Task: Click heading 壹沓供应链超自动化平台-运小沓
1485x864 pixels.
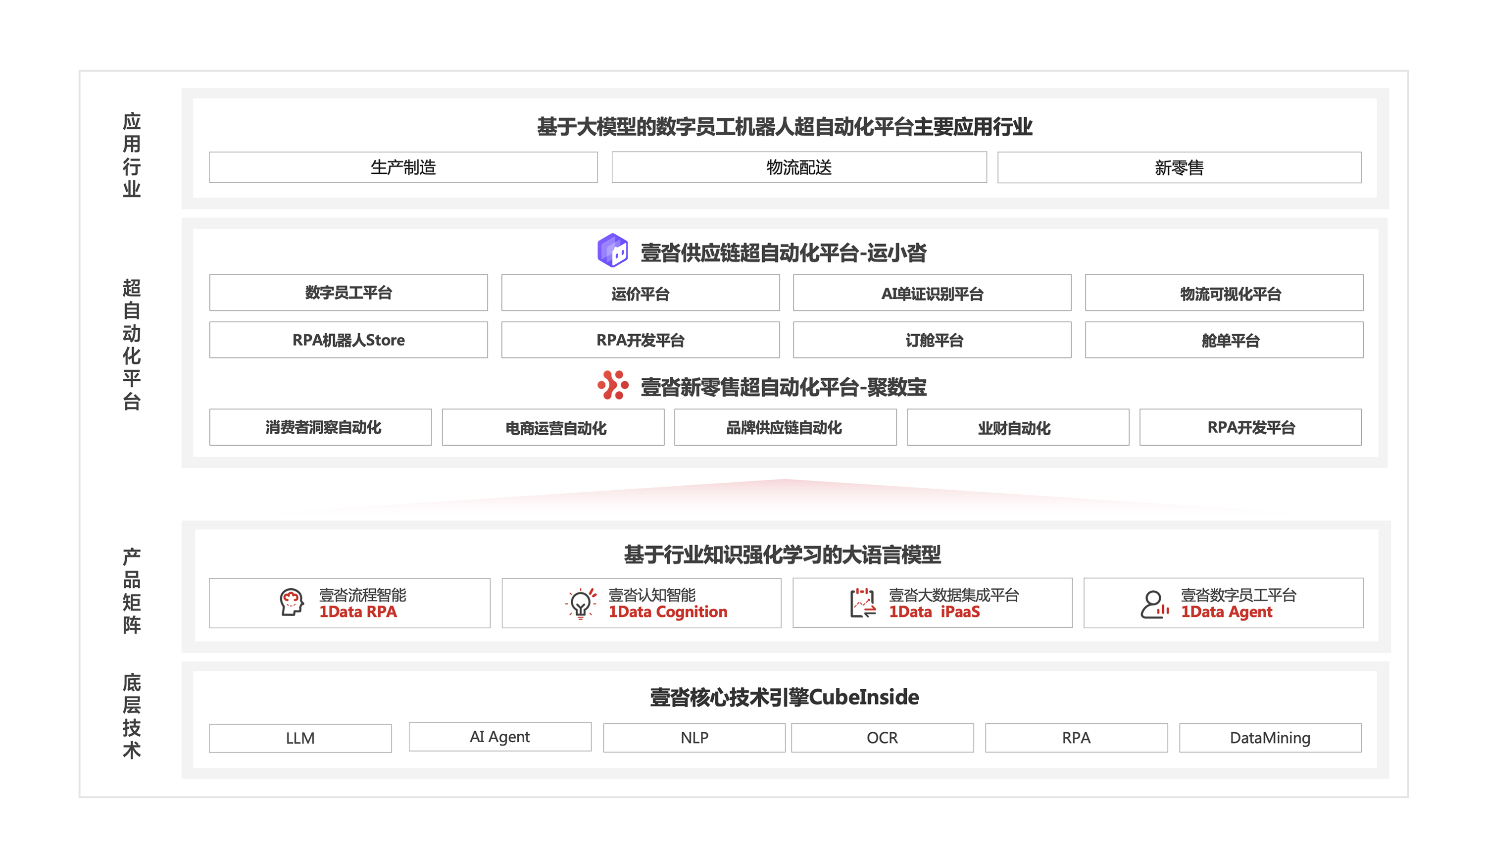Action: [783, 252]
